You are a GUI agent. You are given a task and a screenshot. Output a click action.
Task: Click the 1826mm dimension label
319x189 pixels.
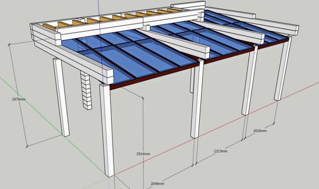coord(260,130)
